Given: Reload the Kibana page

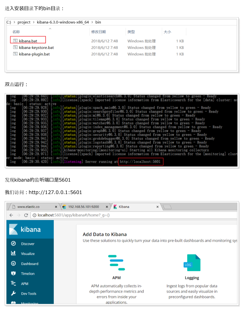Looking at the screenshot, I should [x=26, y=215].
